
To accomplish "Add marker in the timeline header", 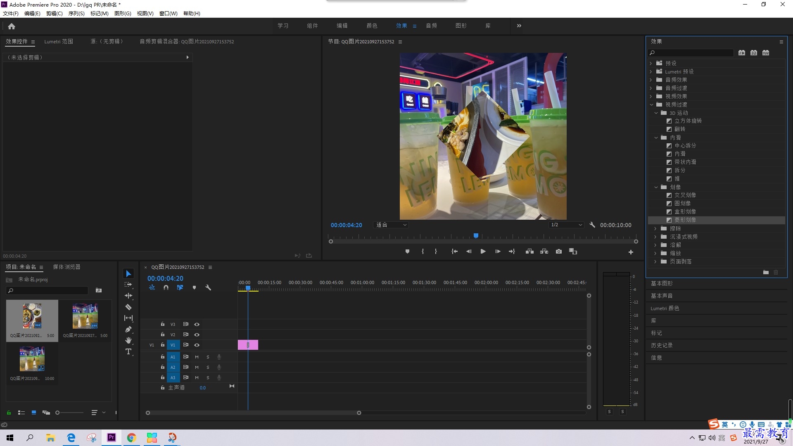I will tap(194, 287).
